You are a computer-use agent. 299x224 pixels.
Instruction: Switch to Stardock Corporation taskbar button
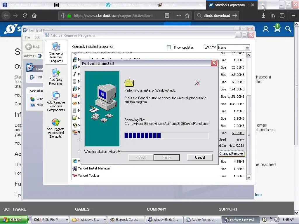coord(126,220)
